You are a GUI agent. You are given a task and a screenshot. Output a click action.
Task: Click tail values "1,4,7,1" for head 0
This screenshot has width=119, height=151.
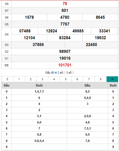pos(39,92)
